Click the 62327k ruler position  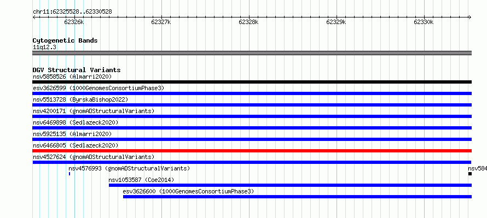click(x=161, y=22)
